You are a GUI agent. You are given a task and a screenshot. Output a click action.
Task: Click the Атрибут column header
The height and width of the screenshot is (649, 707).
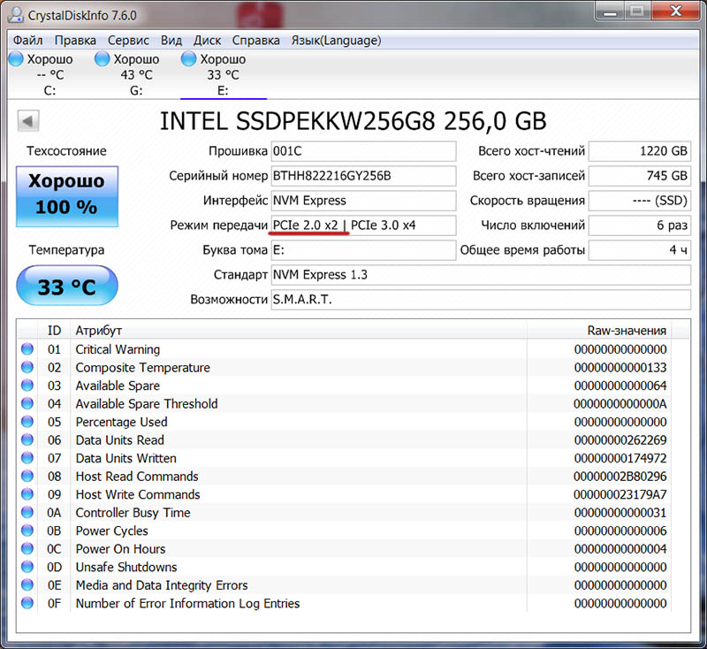tap(299, 331)
